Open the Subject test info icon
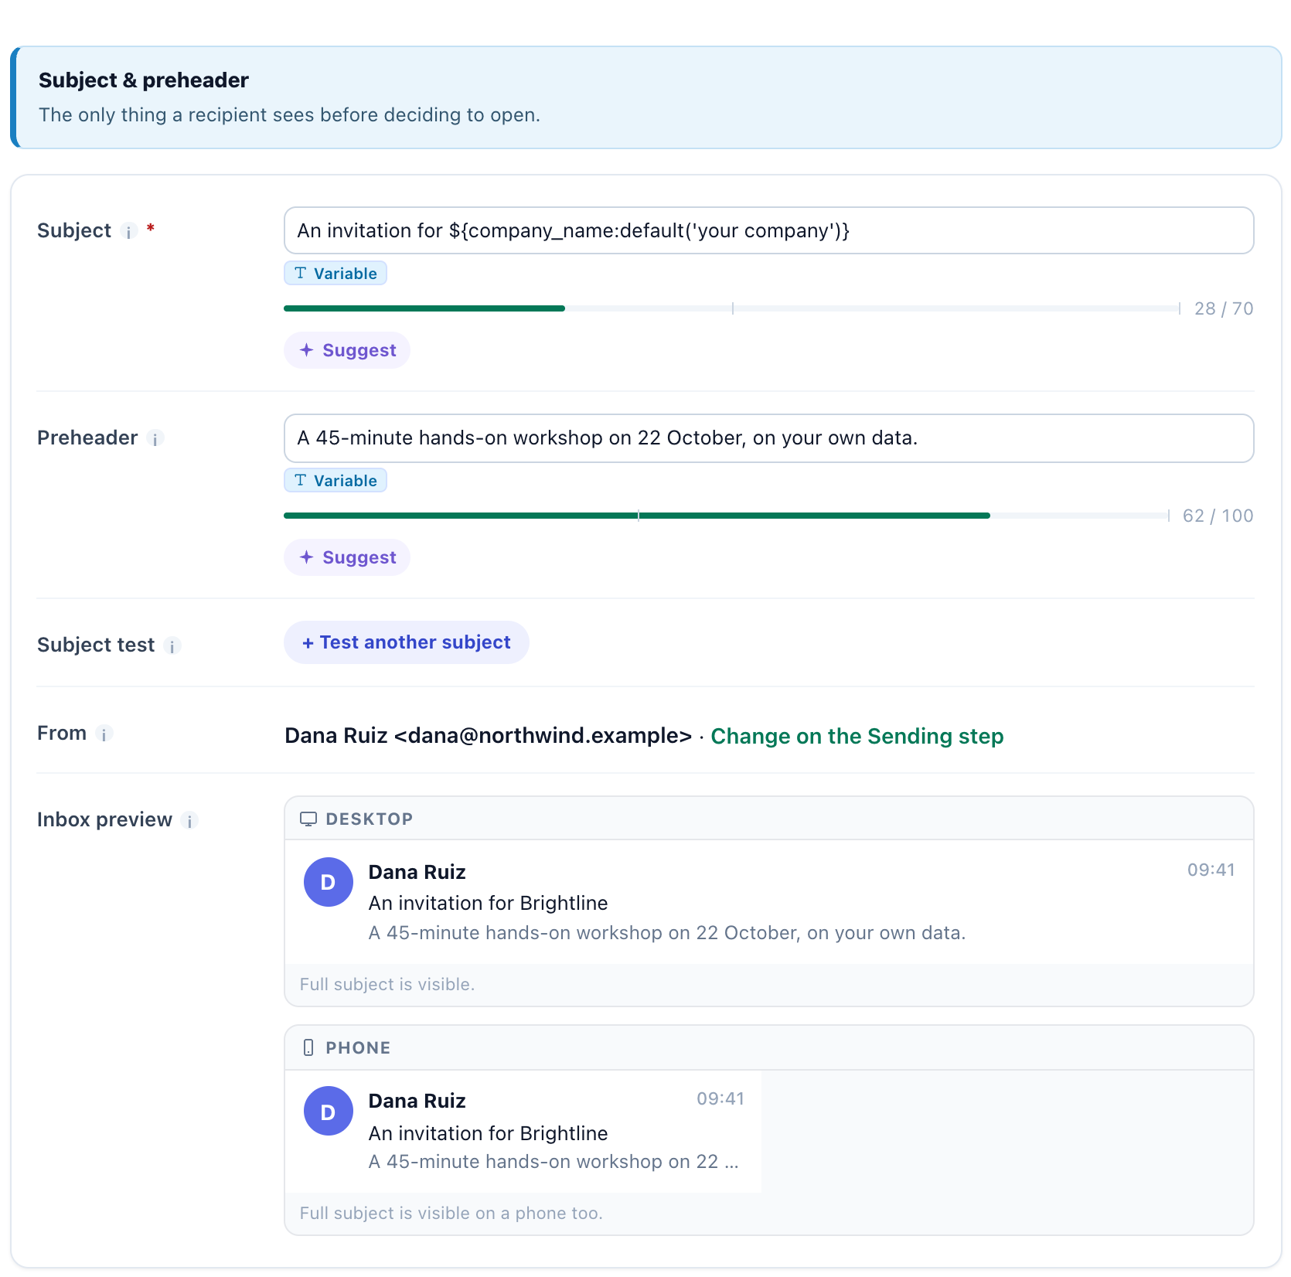1291x1277 pixels. point(172,645)
